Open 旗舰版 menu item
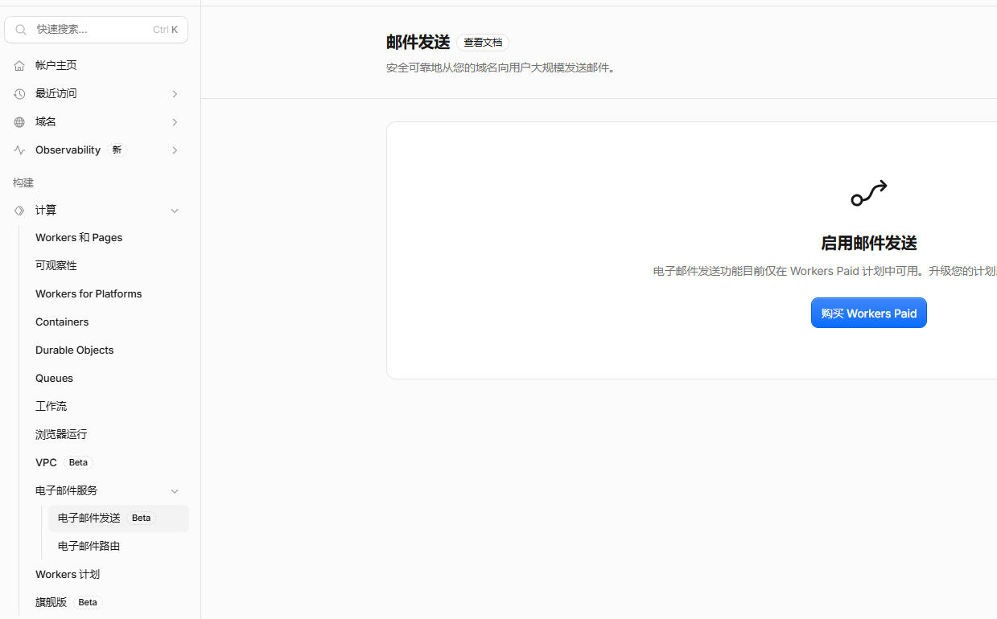 point(51,602)
